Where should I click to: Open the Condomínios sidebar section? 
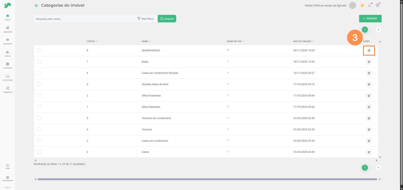8,29
